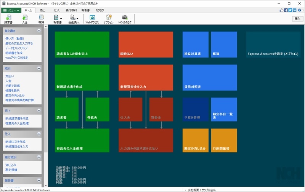The image size is (305, 192).
Task: Open Webアクセス from the toolbar
Action: [x=92, y=19]
